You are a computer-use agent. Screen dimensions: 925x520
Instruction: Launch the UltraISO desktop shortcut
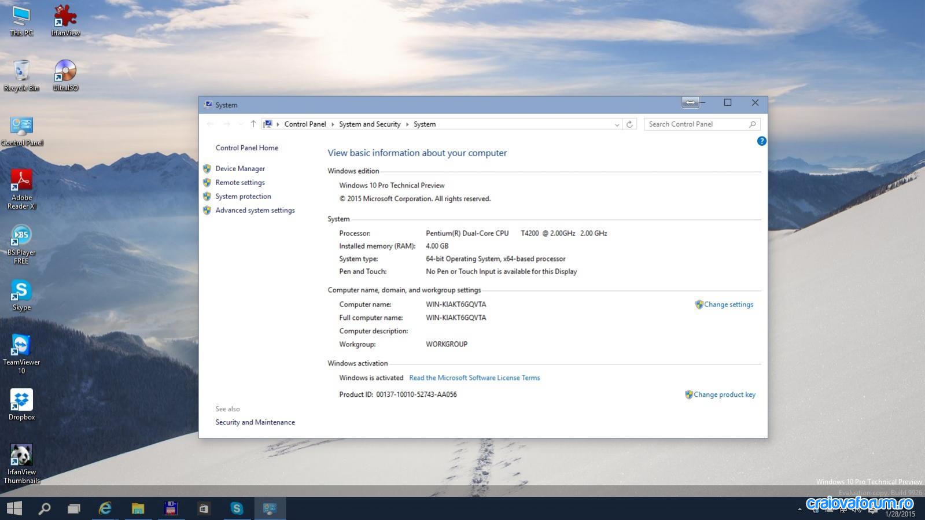65,75
